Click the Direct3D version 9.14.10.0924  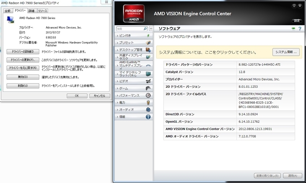[x=248, y=114]
